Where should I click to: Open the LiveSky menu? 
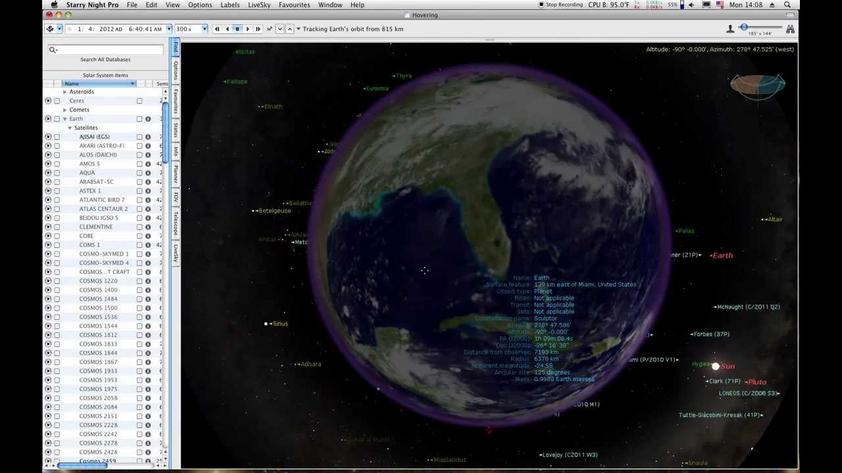click(259, 5)
